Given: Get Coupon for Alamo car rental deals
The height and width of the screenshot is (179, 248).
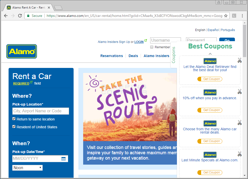Looking at the screenshot, I should tap(210, 141).
